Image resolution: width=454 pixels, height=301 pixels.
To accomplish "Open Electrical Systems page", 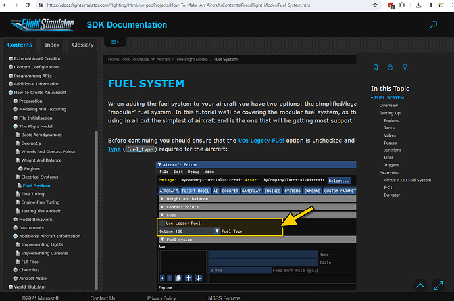I will click(39, 177).
